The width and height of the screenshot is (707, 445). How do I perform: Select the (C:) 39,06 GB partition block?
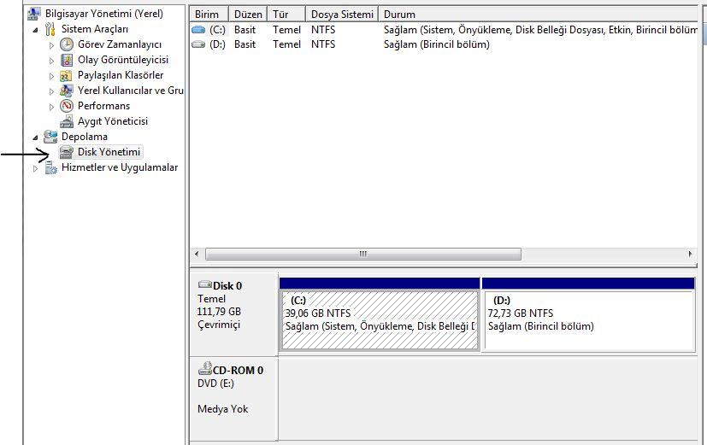[380, 319]
